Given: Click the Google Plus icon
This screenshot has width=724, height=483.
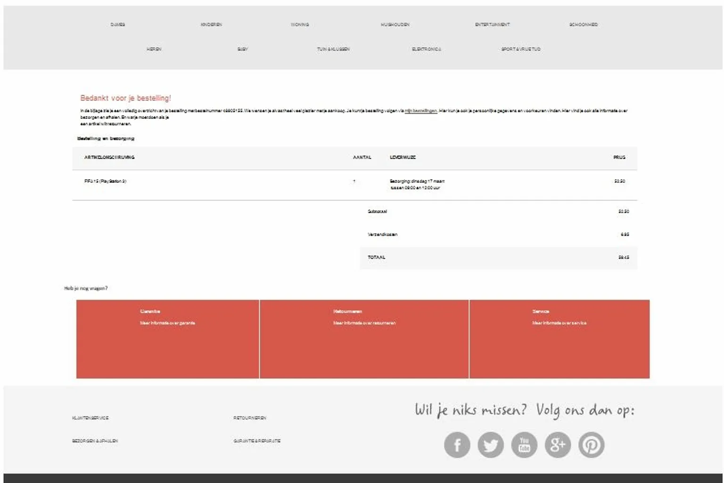Looking at the screenshot, I should 558,445.
